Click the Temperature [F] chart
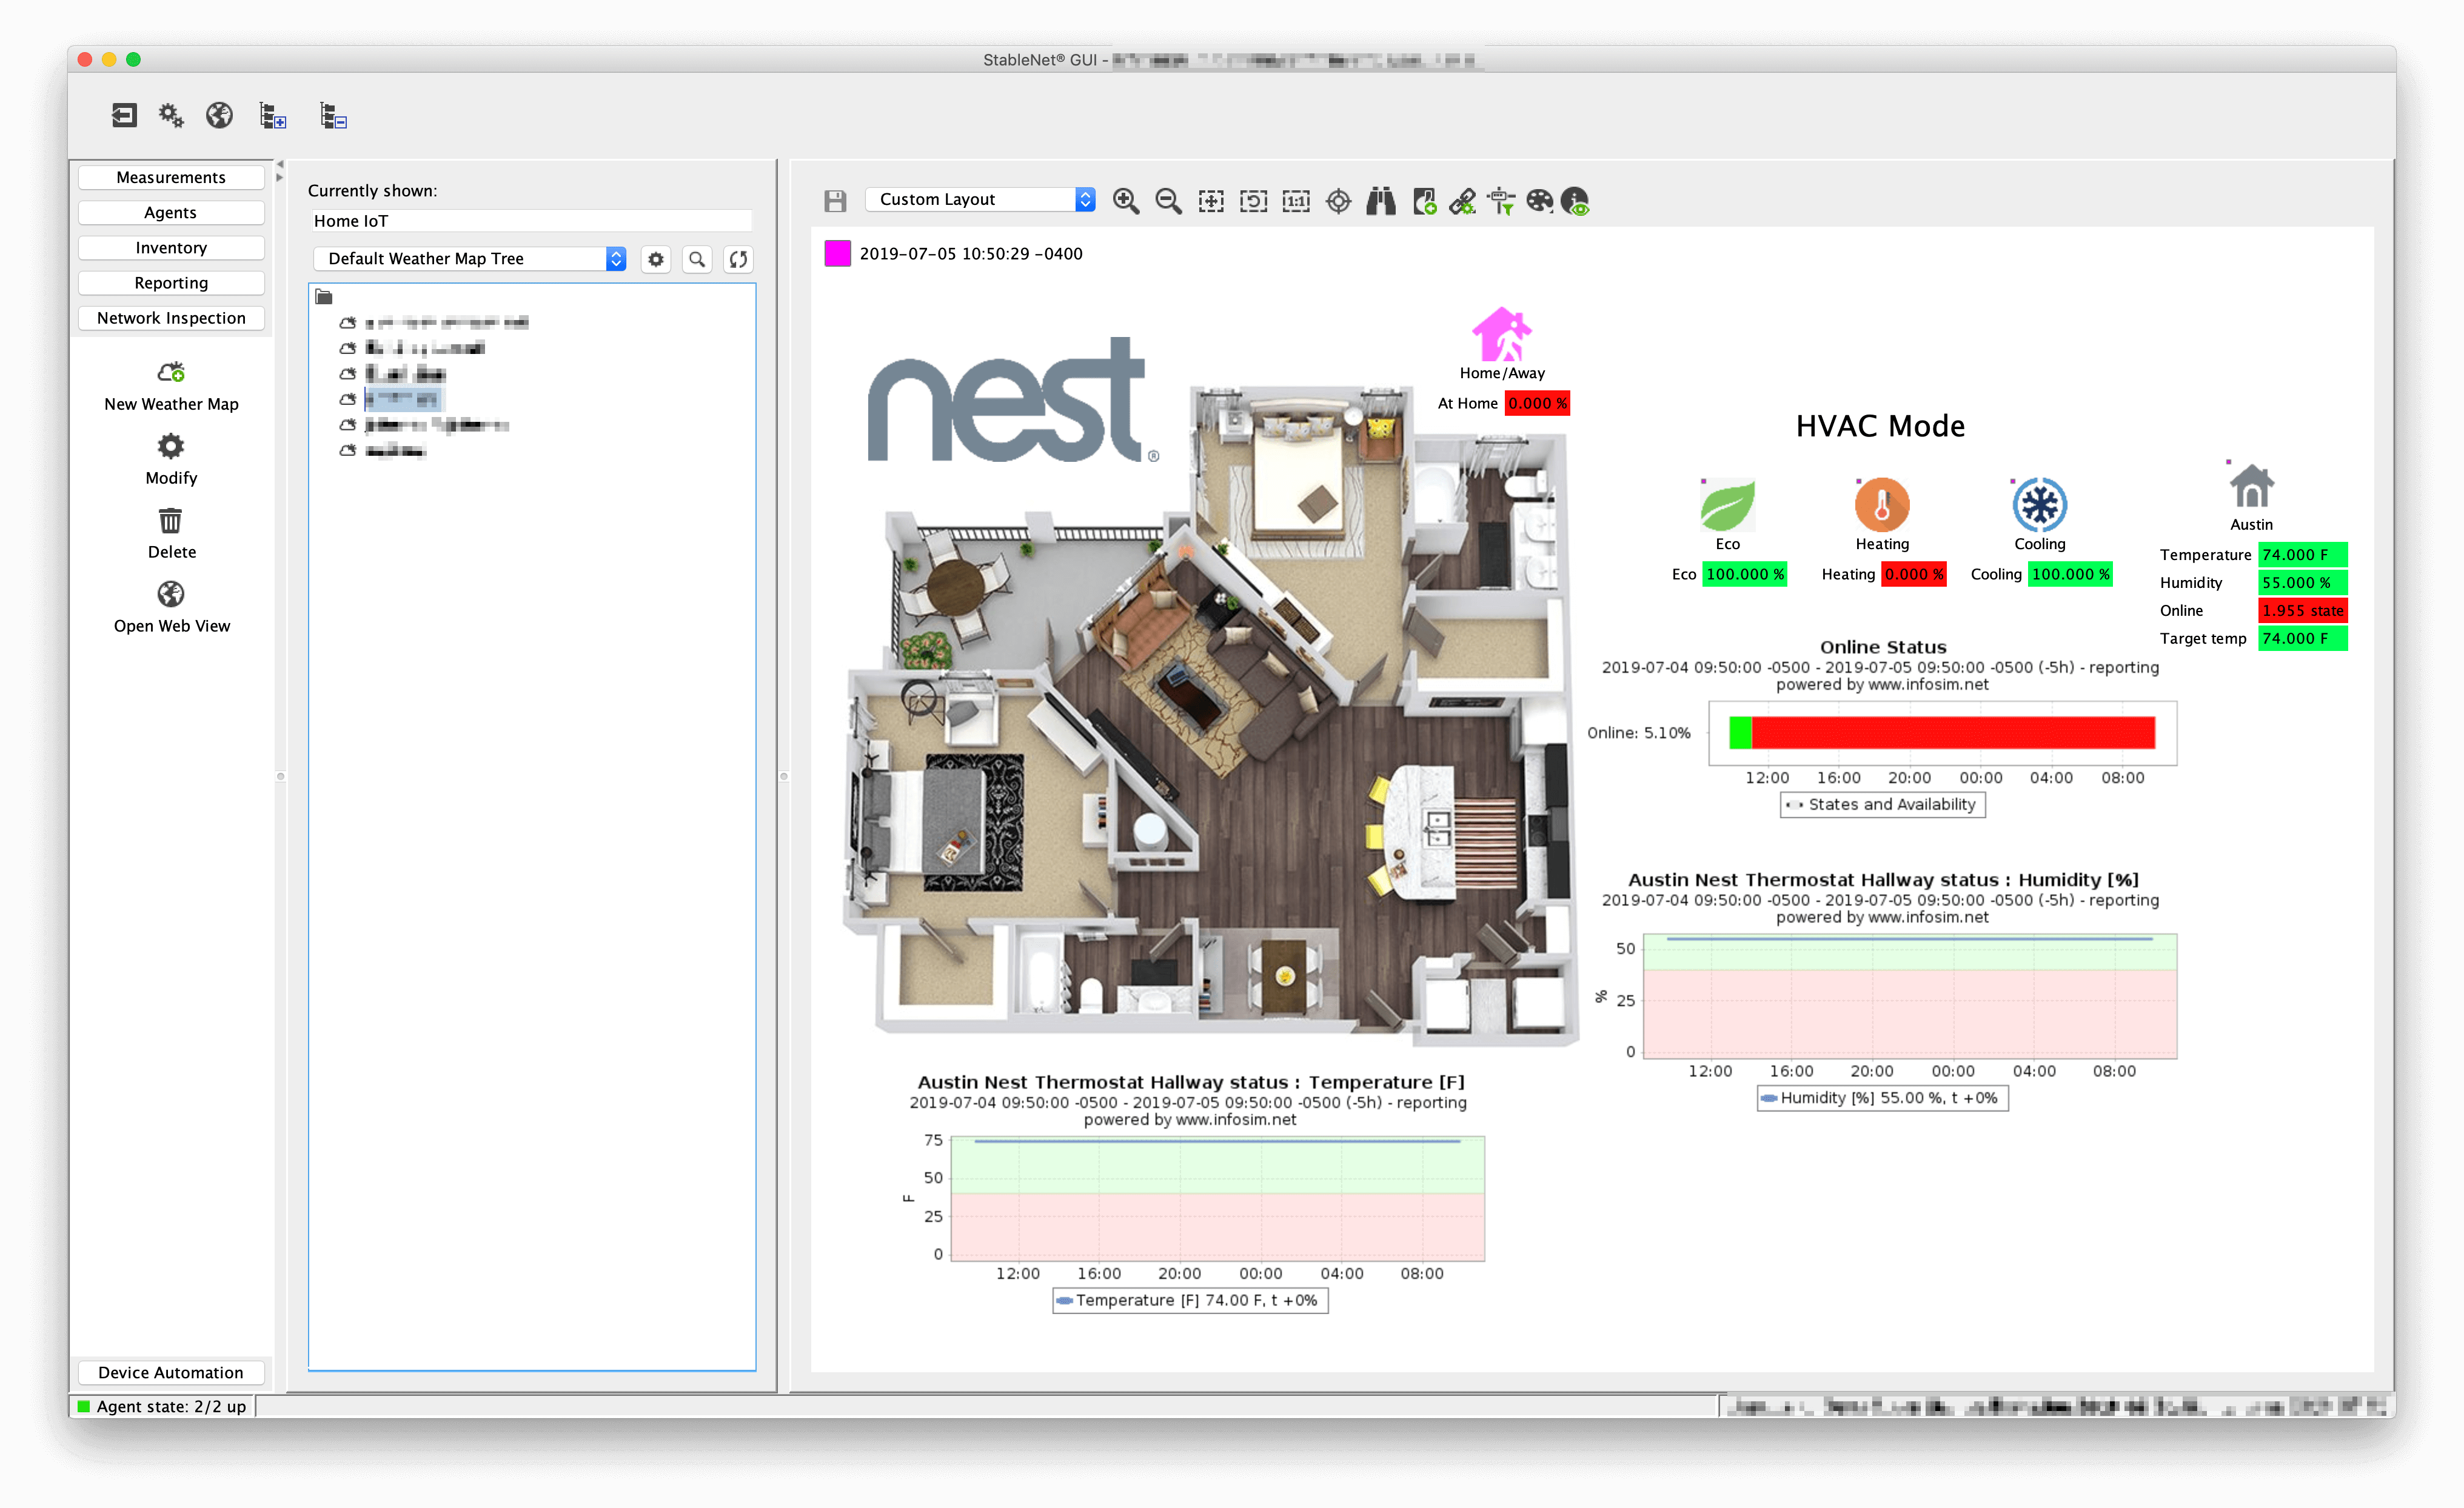The height and width of the screenshot is (1508, 2464). (x=1217, y=1198)
